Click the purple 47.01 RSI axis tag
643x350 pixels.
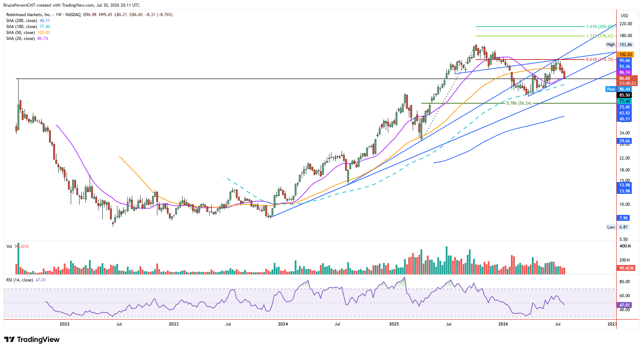tap(624, 305)
